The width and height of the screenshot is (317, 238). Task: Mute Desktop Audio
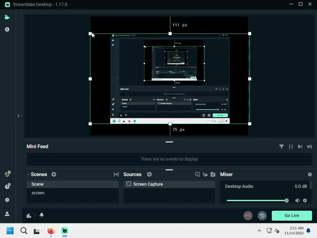click(297, 201)
